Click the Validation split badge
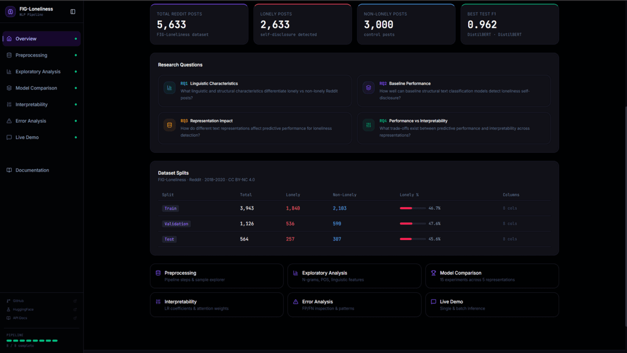 (x=176, y=224)
